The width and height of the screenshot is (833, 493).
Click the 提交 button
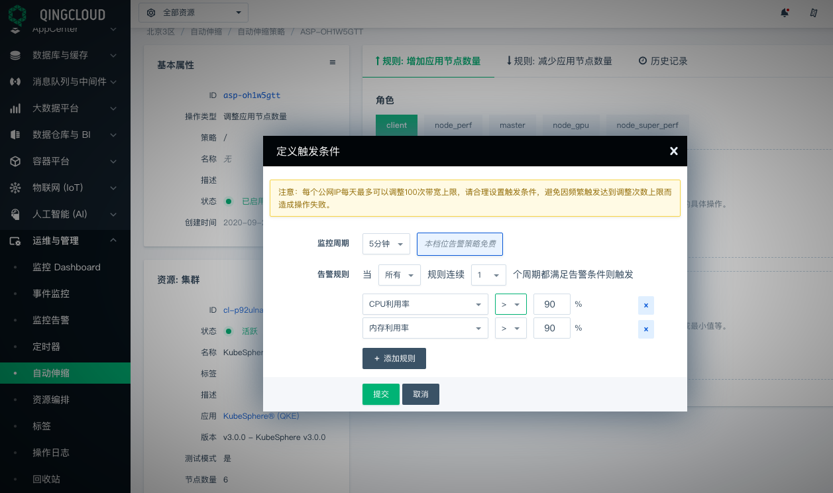pos(380,394)
